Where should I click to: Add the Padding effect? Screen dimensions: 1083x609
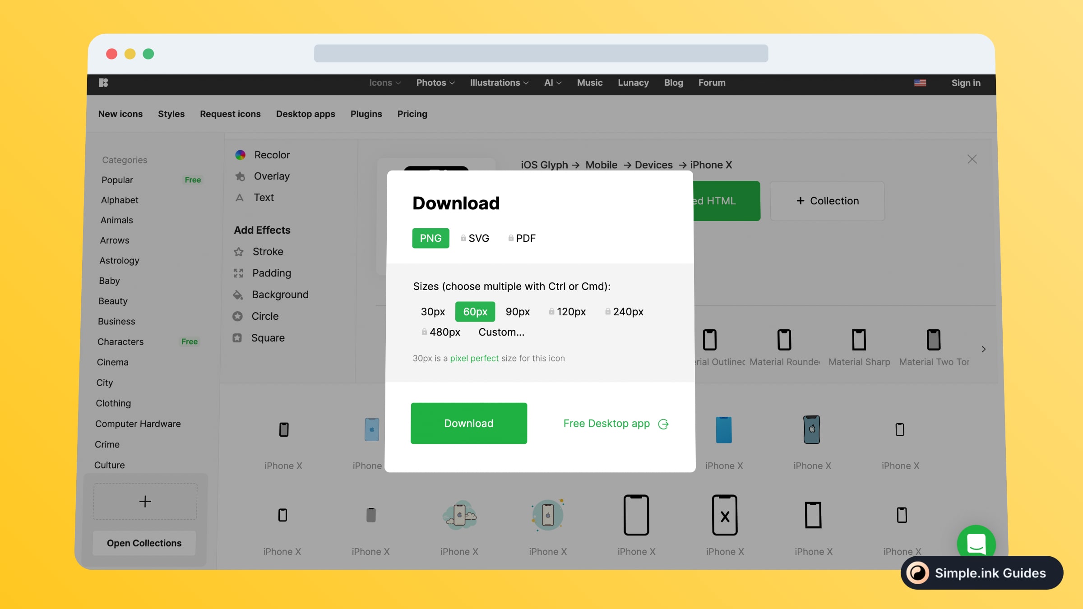262,273
